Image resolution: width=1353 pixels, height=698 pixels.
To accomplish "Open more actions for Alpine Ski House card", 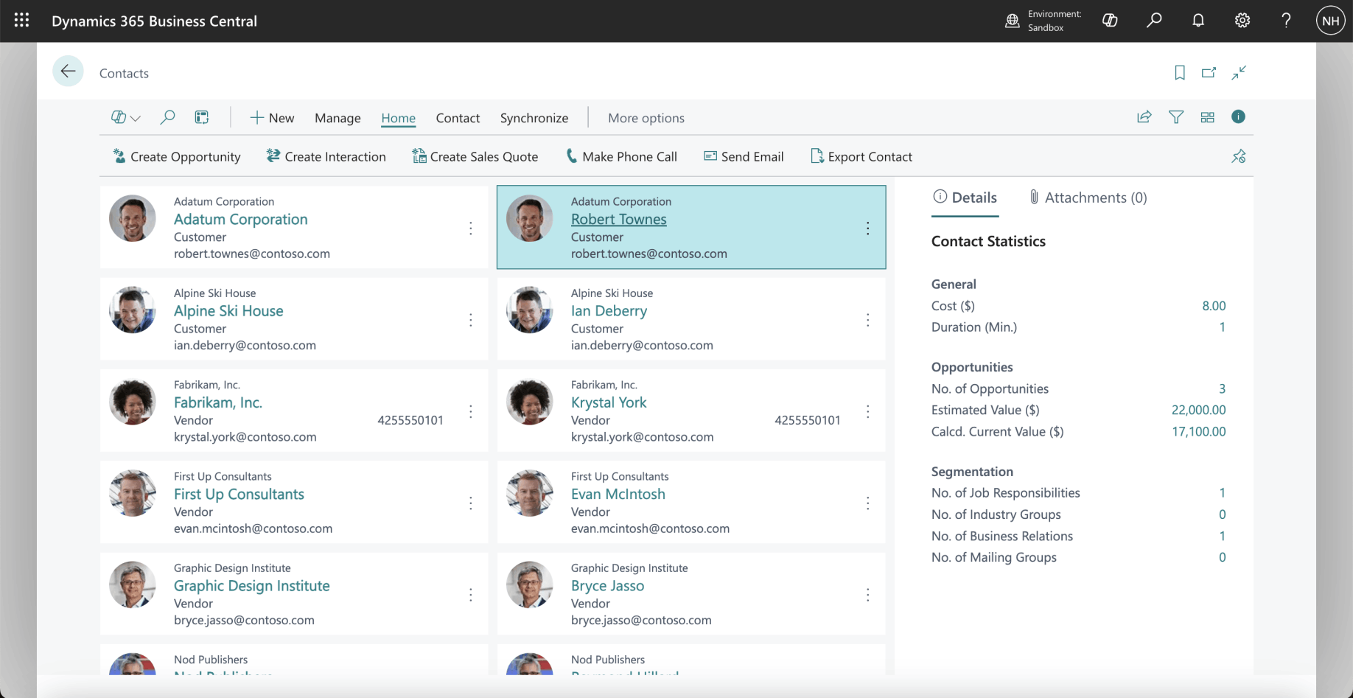I will tap(471, 320).
